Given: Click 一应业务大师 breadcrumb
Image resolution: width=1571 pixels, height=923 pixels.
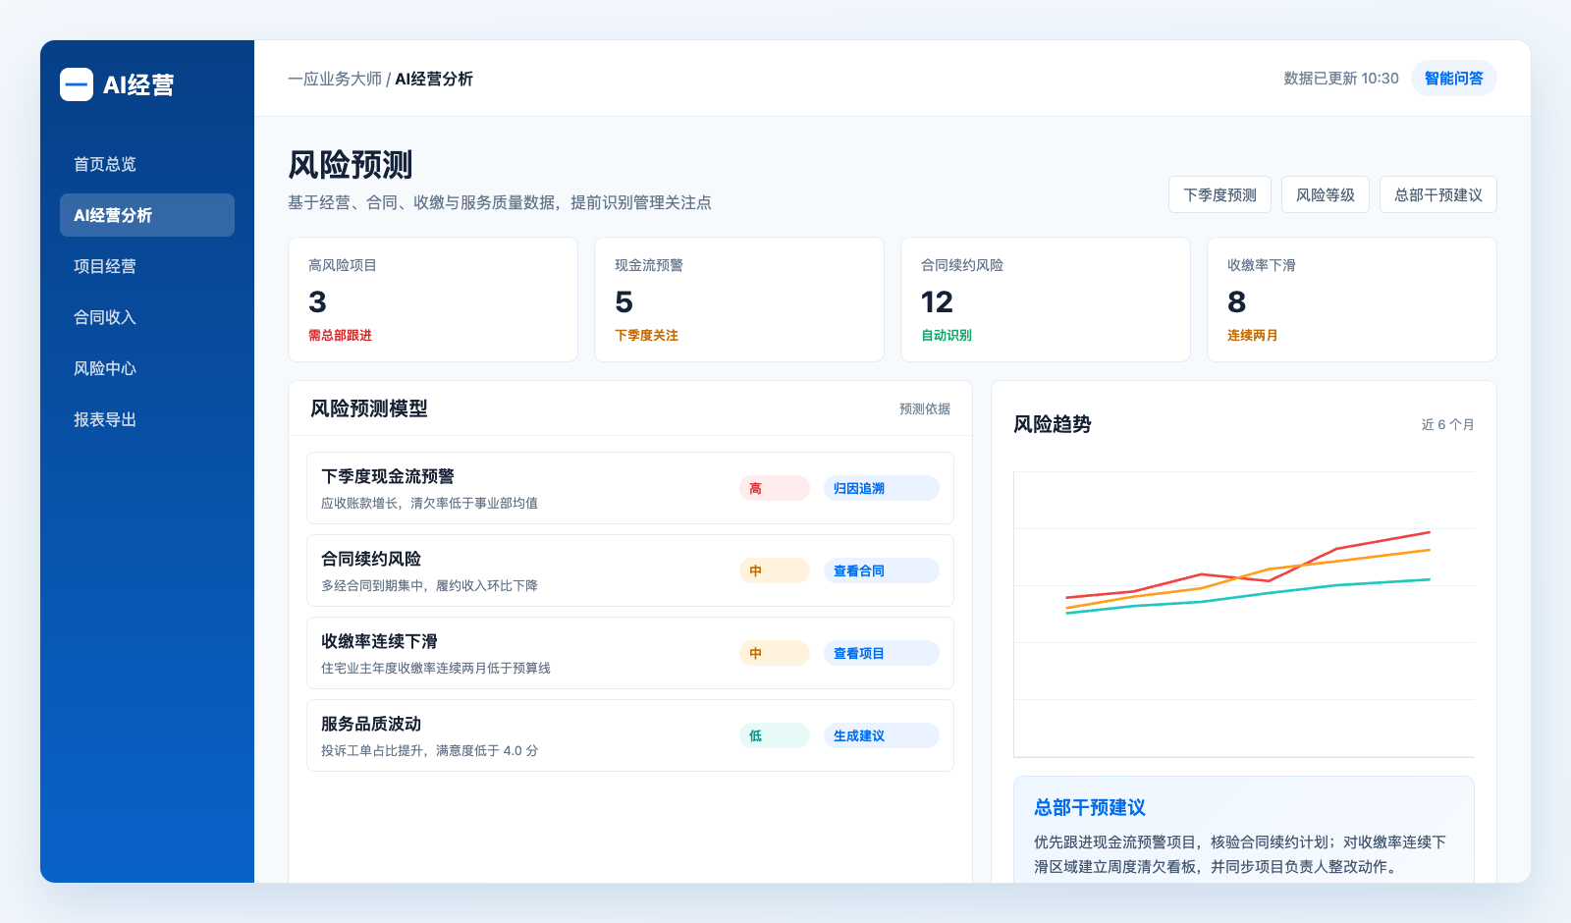Looking at the screenshot, I should (335, 79).
